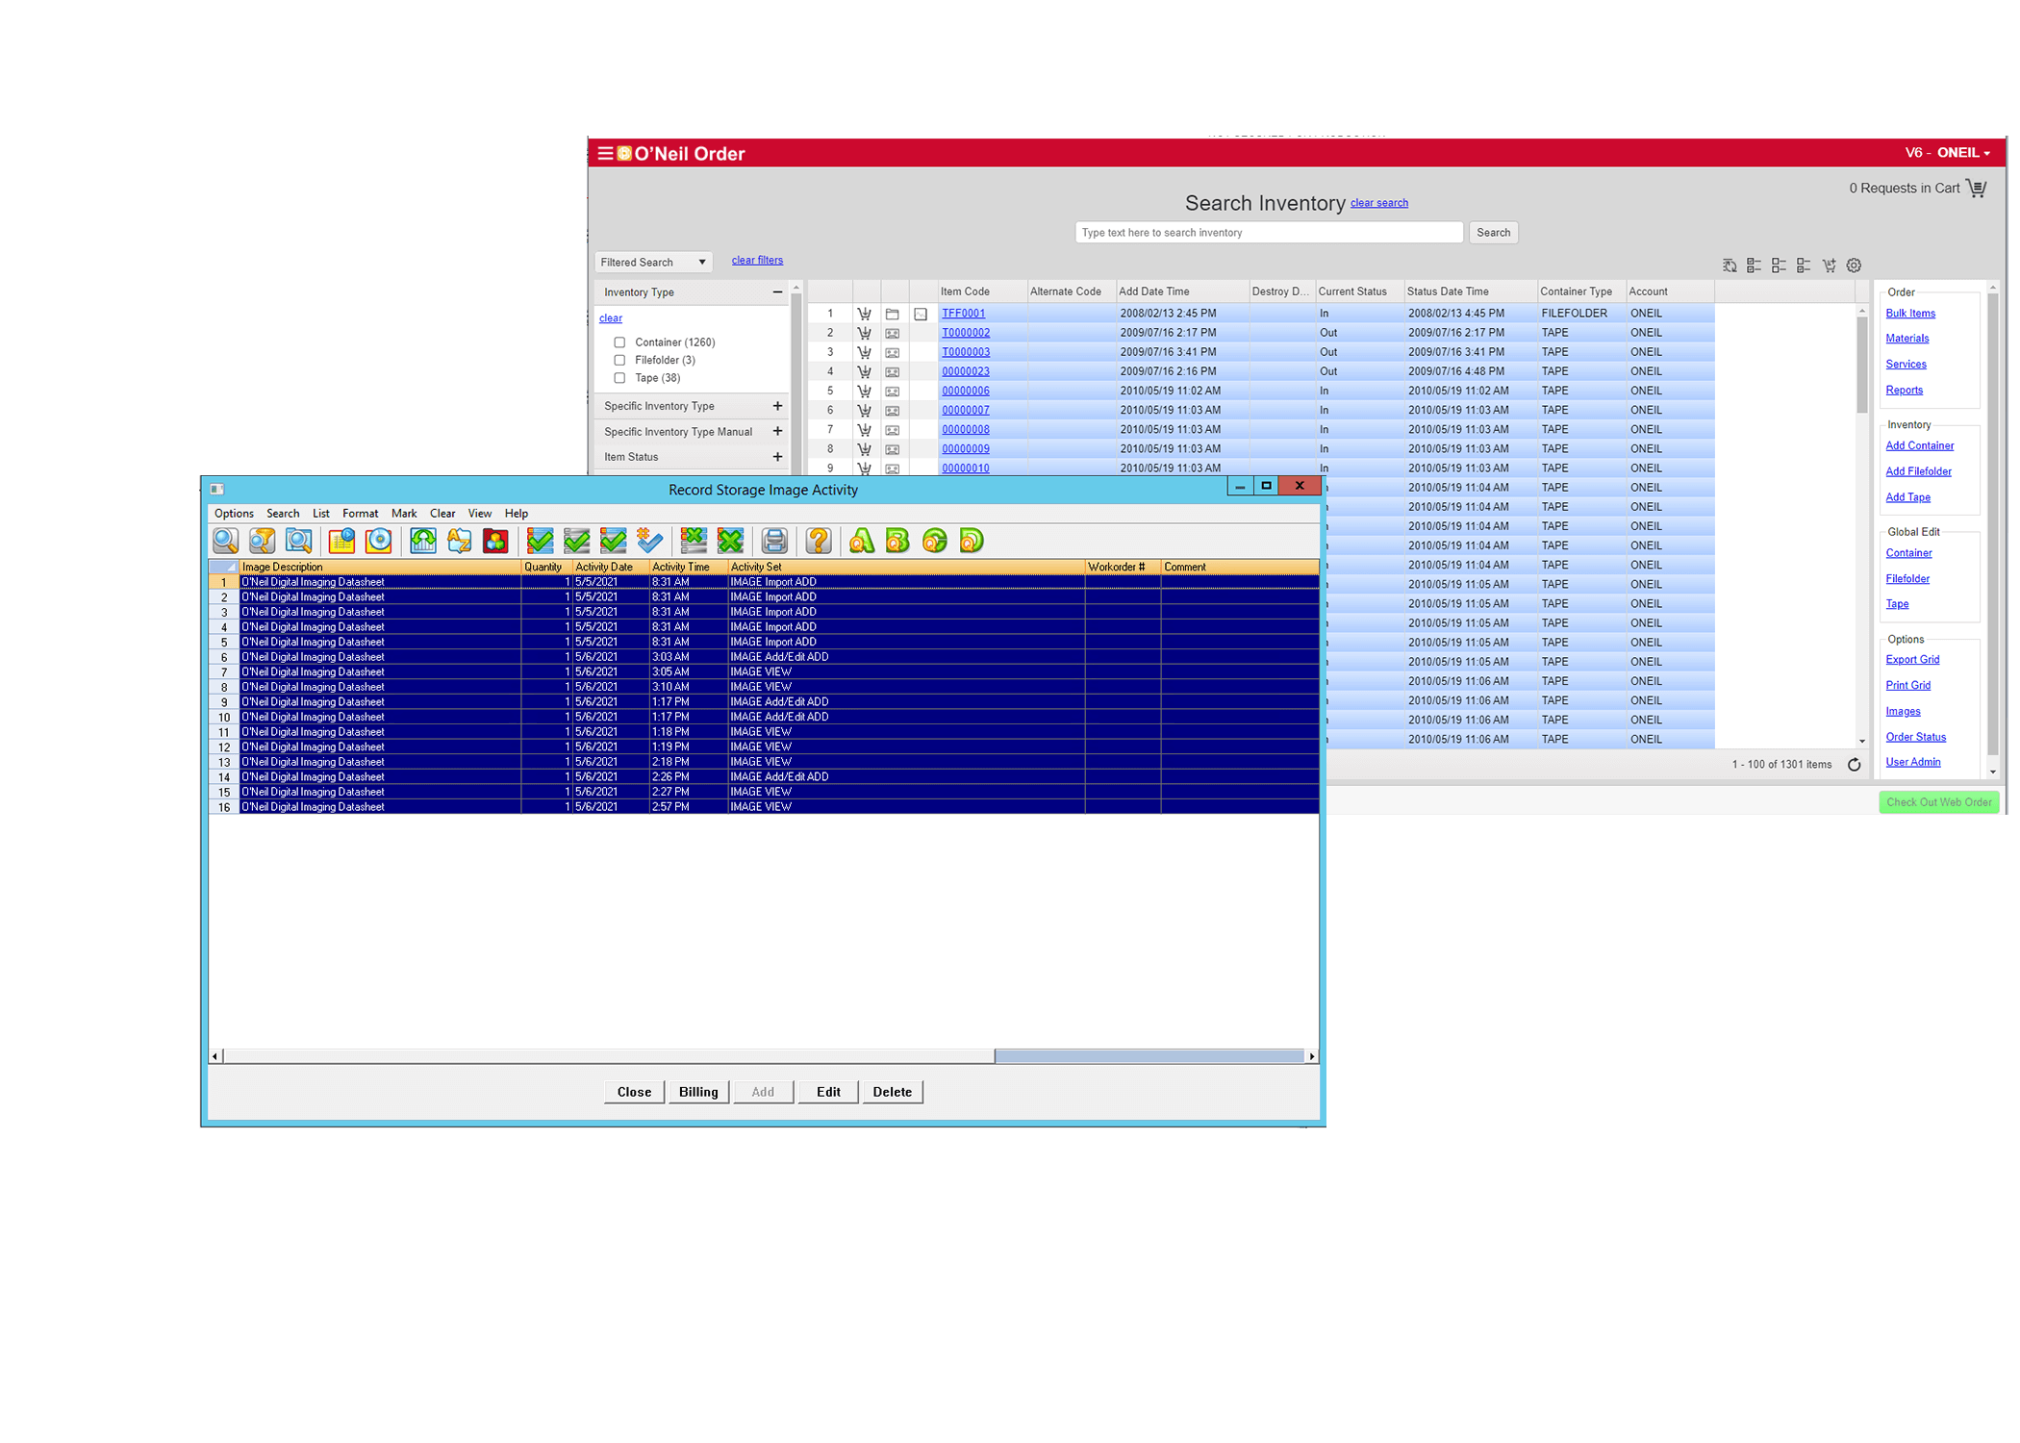
Task: Click the second green X unmark-all icon
Action: (731, 541)
